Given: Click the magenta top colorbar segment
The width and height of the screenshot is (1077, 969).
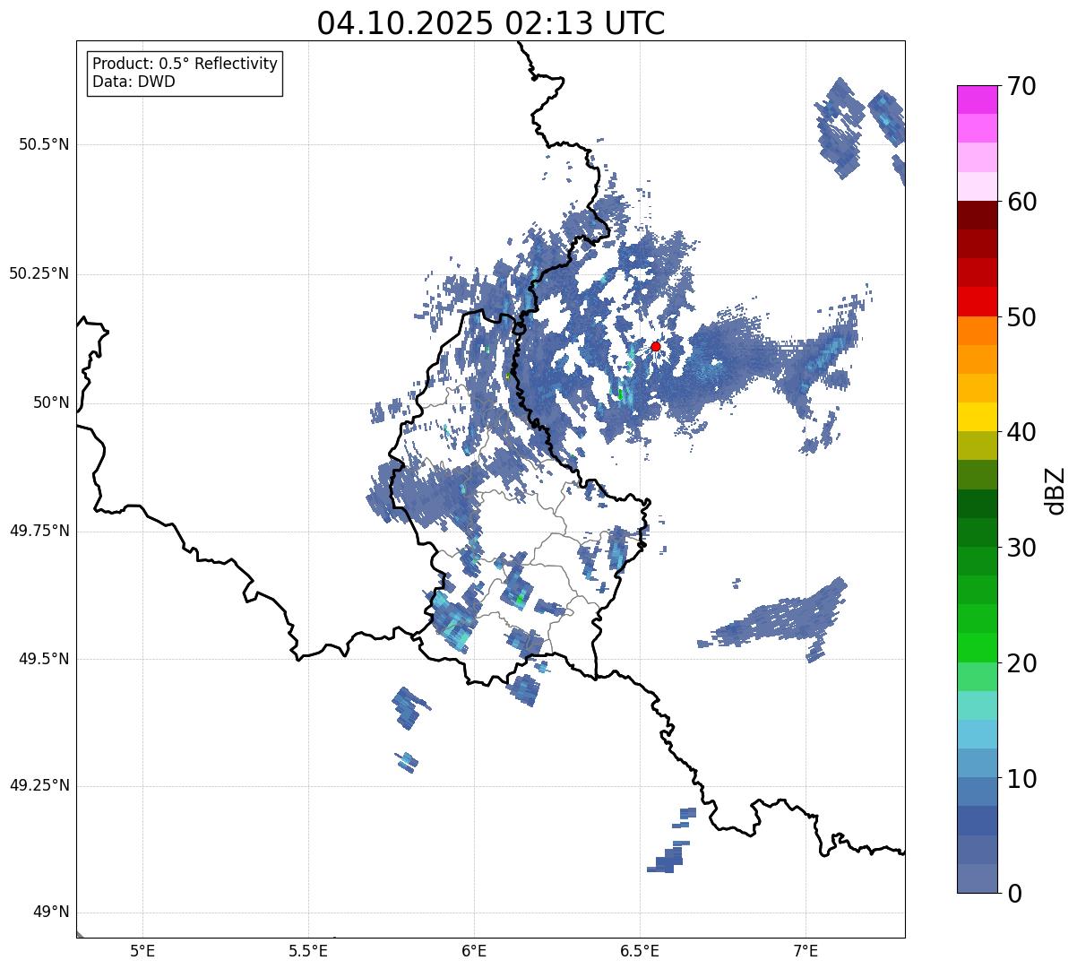Looking at the screenshot, I should coord(978,99).
